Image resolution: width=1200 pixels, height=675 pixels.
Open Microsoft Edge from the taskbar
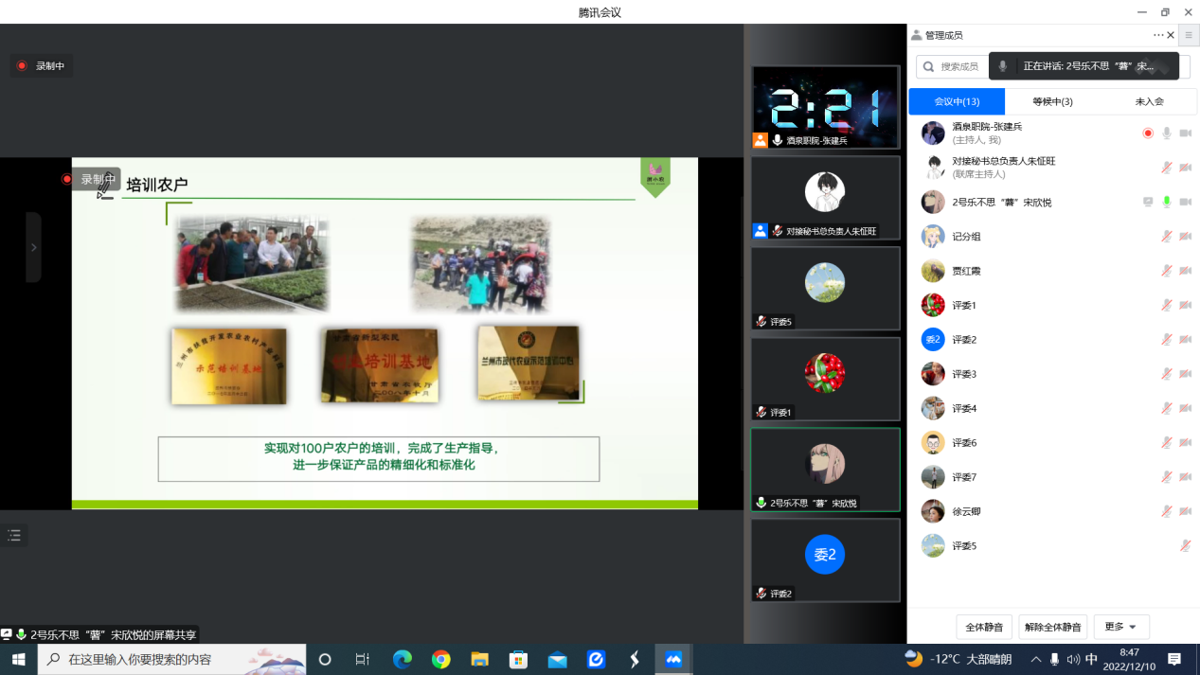pos(403,659)
